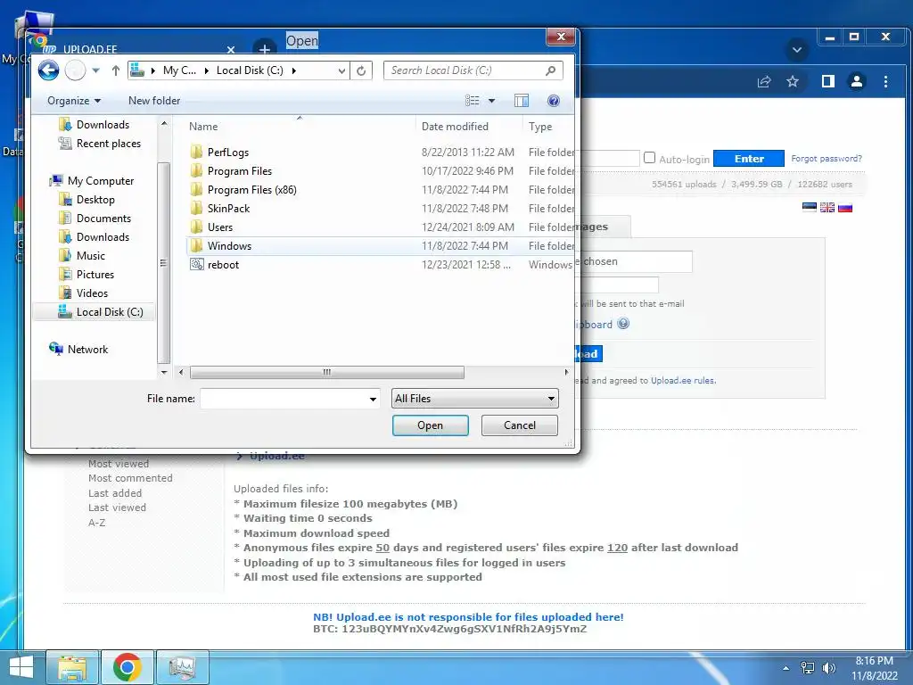Sort by the Date modified column
This screenshot has height=685, width=913.
455,127
